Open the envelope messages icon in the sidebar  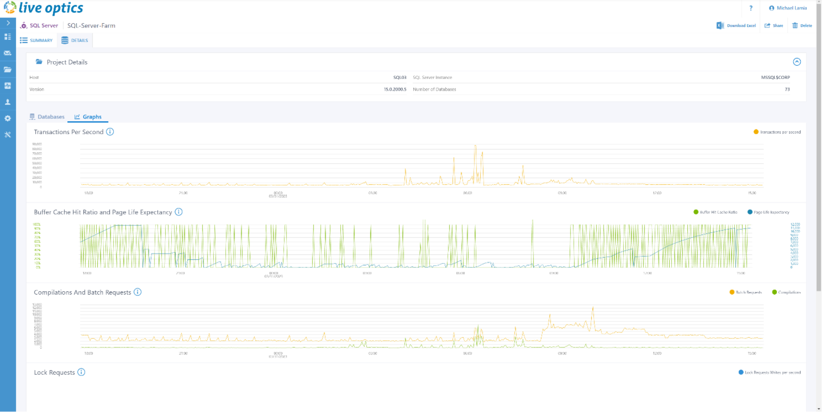8,53
